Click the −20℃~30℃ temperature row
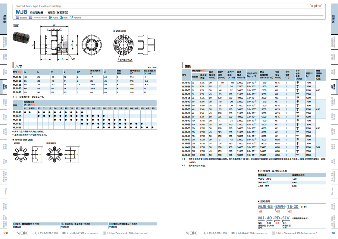 292,179
